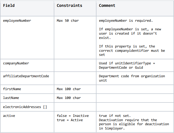Viewport: 174px width, 133px height.
Task: Click 'Department code from organization unit' comment
Action: click(x=132, y=78)
